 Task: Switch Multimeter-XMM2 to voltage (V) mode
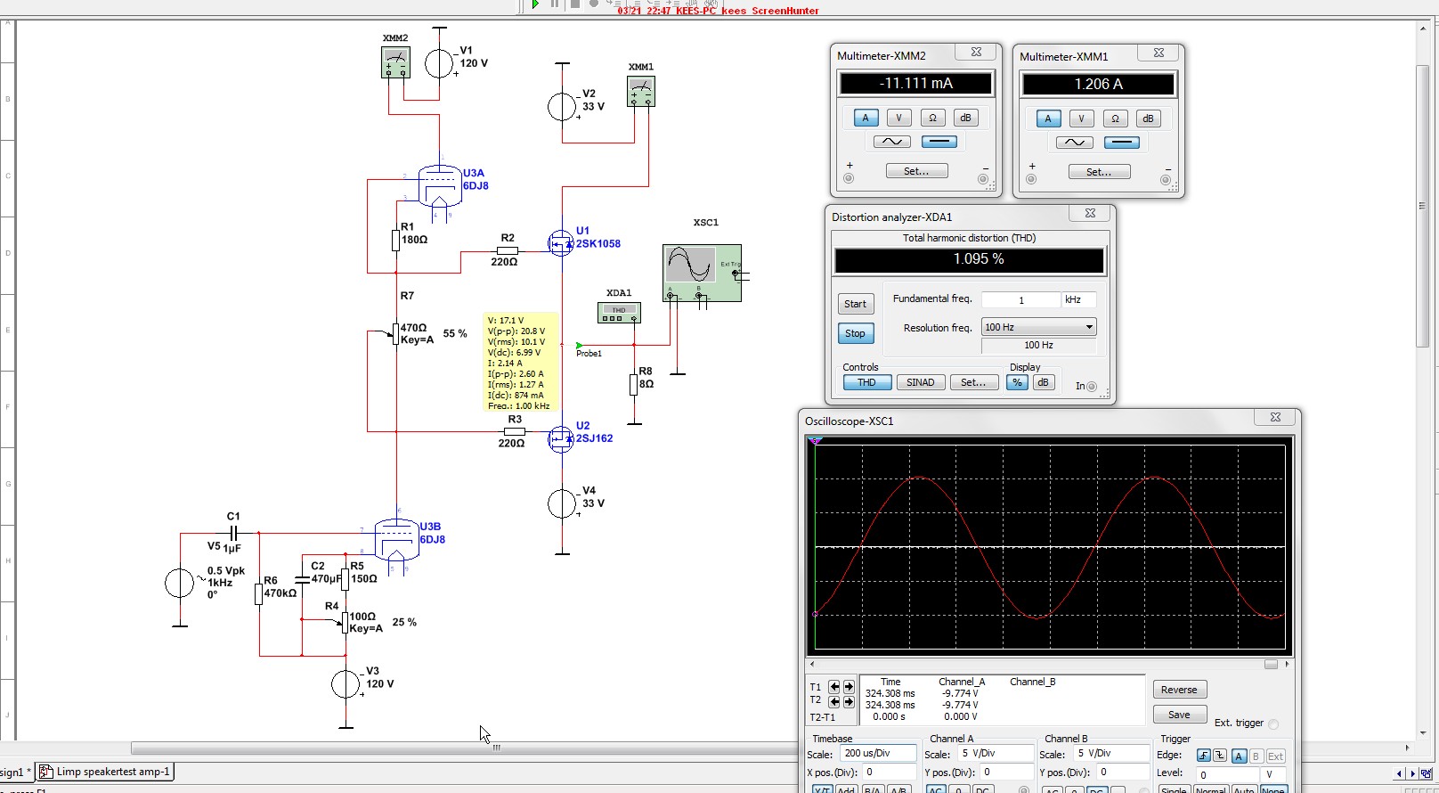point(898,118)
